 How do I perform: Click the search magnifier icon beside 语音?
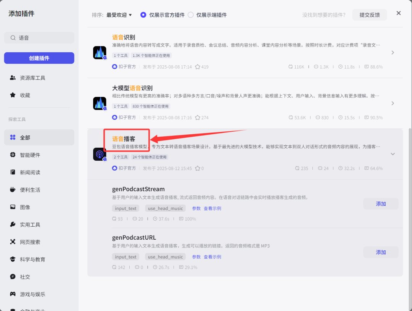tap(13, 38)
